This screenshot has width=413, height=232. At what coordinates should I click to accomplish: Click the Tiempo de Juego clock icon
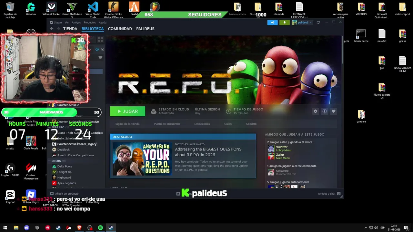(228, 111)
